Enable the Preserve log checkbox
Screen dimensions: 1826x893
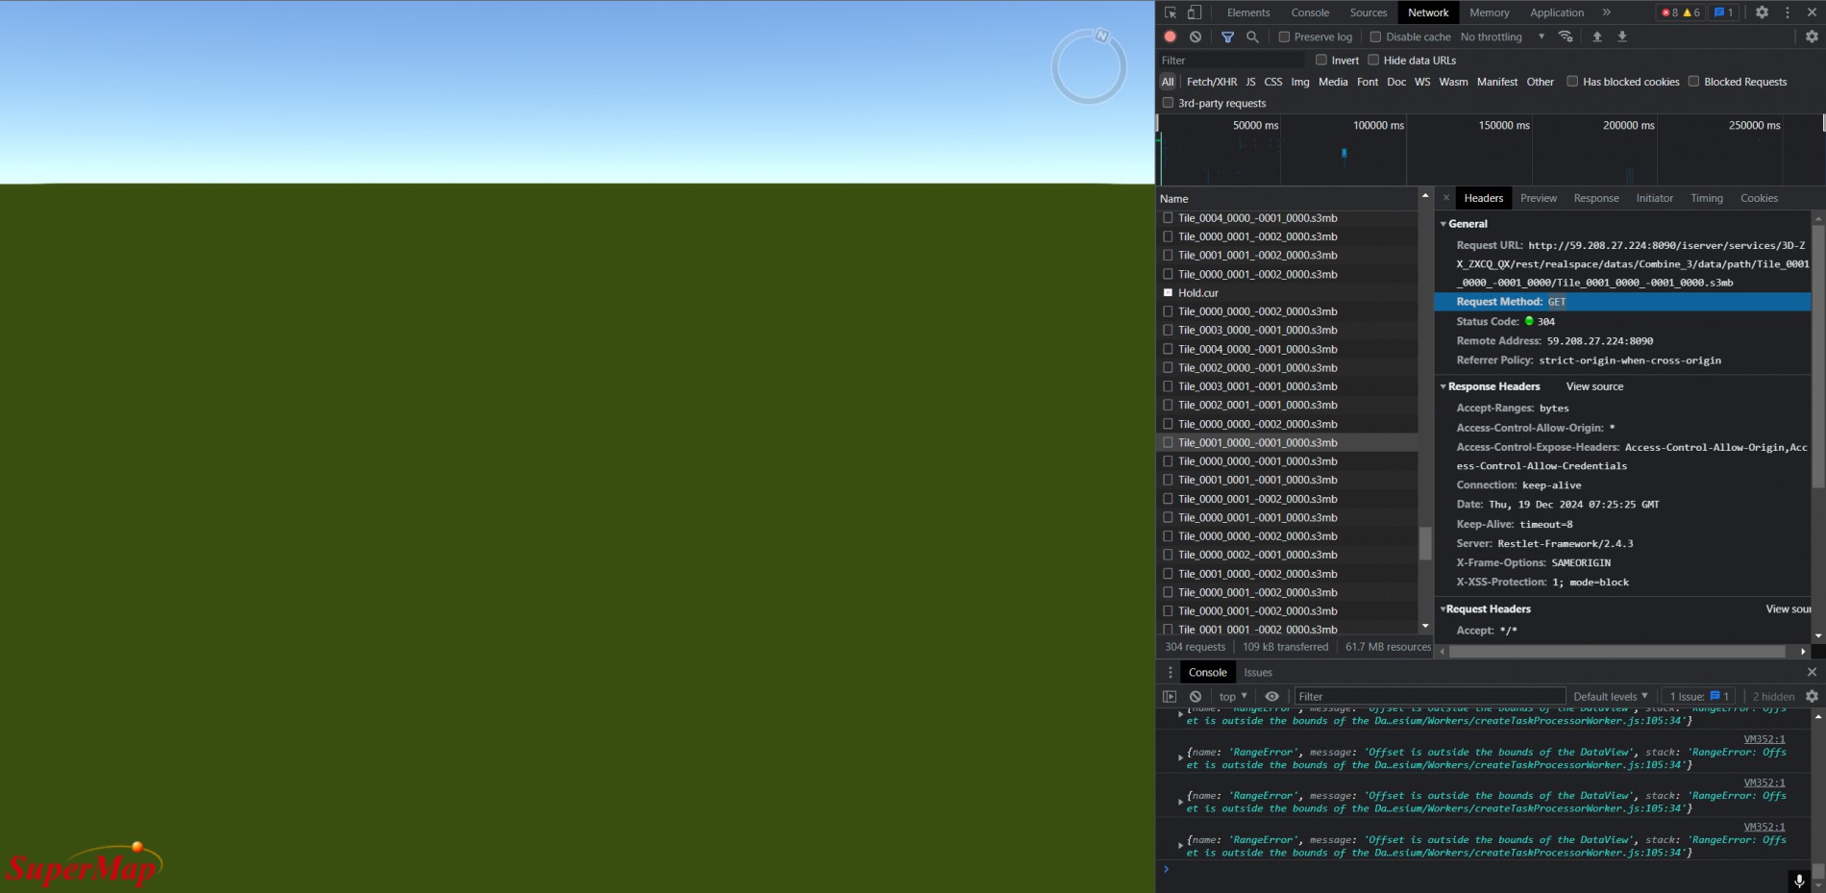point(1284,37)
